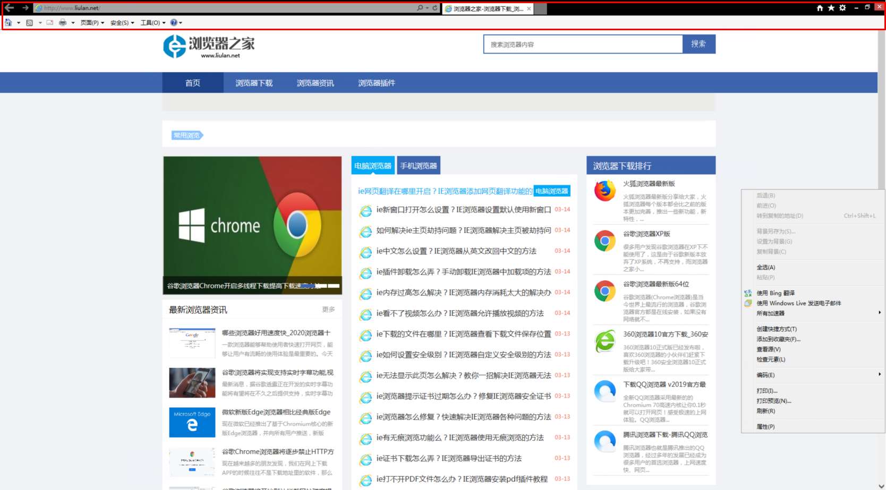
Task: Open Favorites with the star icon
Action: pyautogui.click(x=831, y=8)
